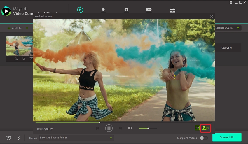Click the crop icon under the thumbnail
248x144 pixels.
24,59
